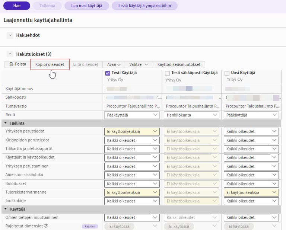
Task: Open Joukkokirje dropdown for Uusi Käyttäjä
Action: pos(251,201)
